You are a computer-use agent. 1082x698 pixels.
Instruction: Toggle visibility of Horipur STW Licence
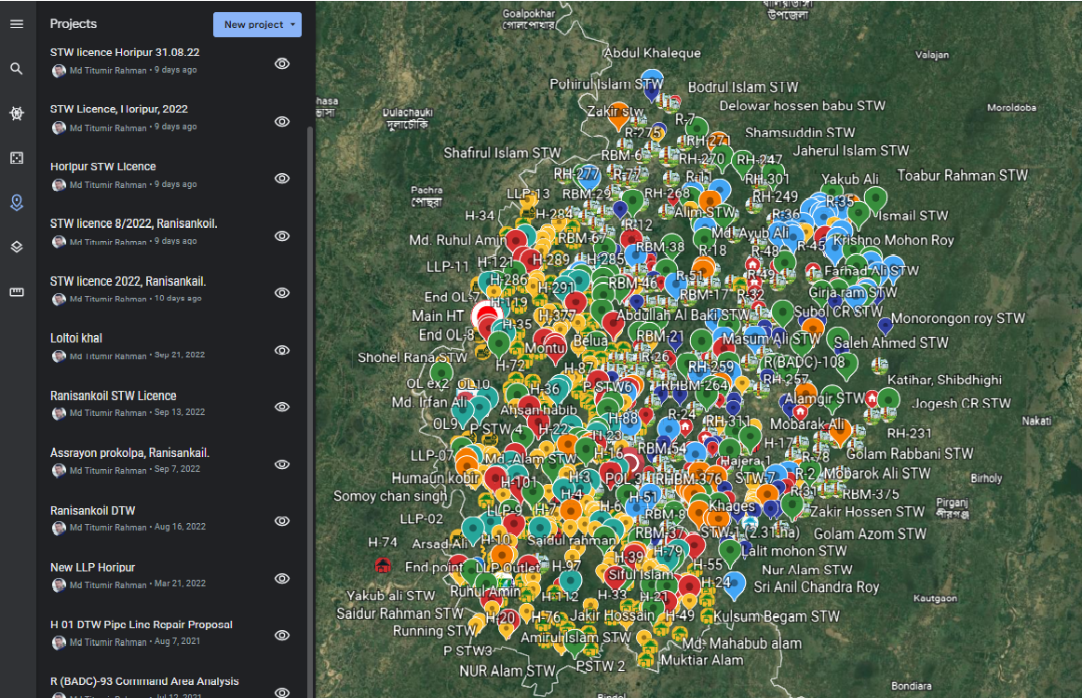pyautogui.click(x=282, y=179)
